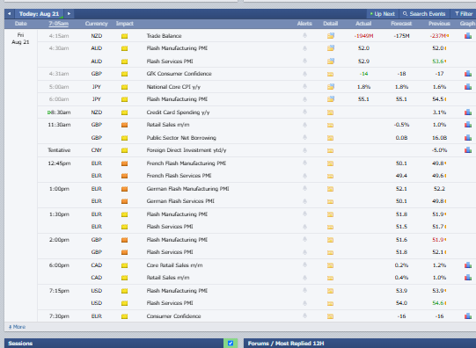
Task: Click revised previous value -237M
Action: (438, 36)
